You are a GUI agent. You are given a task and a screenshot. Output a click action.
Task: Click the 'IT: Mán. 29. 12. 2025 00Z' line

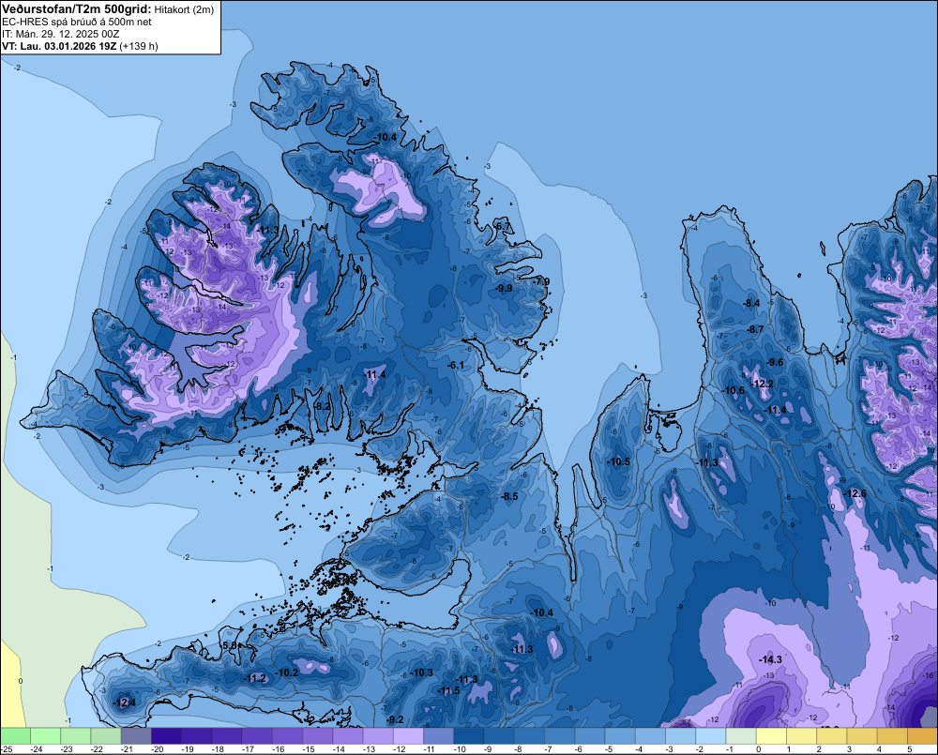[60, 34]
